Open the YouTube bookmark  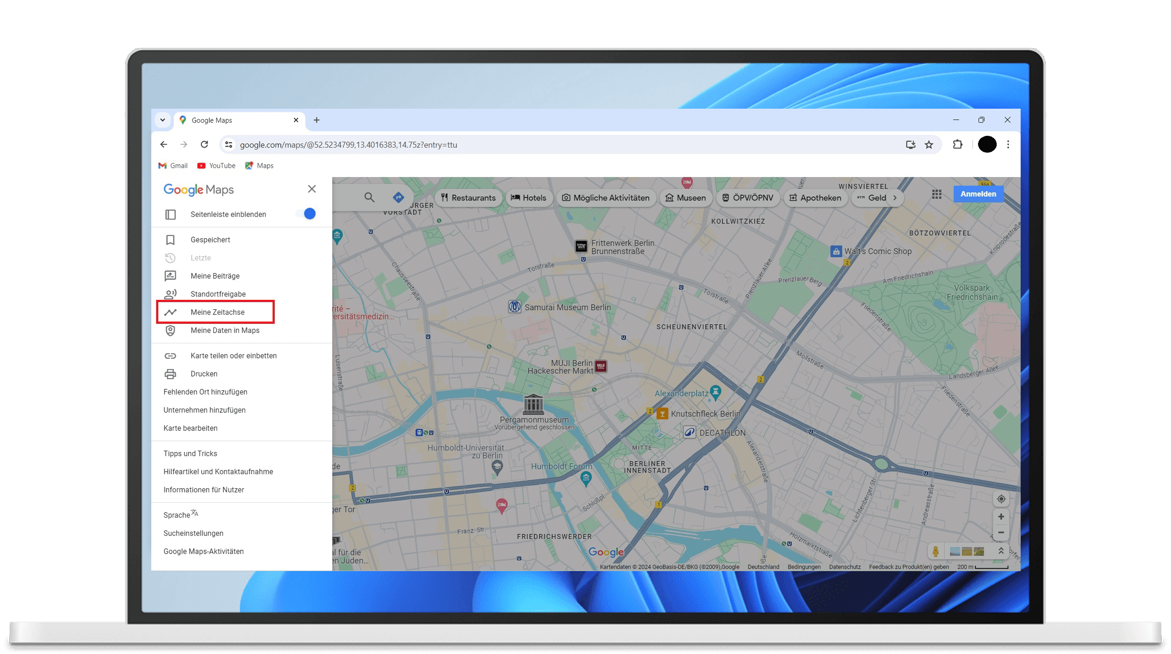coord(216,166)
